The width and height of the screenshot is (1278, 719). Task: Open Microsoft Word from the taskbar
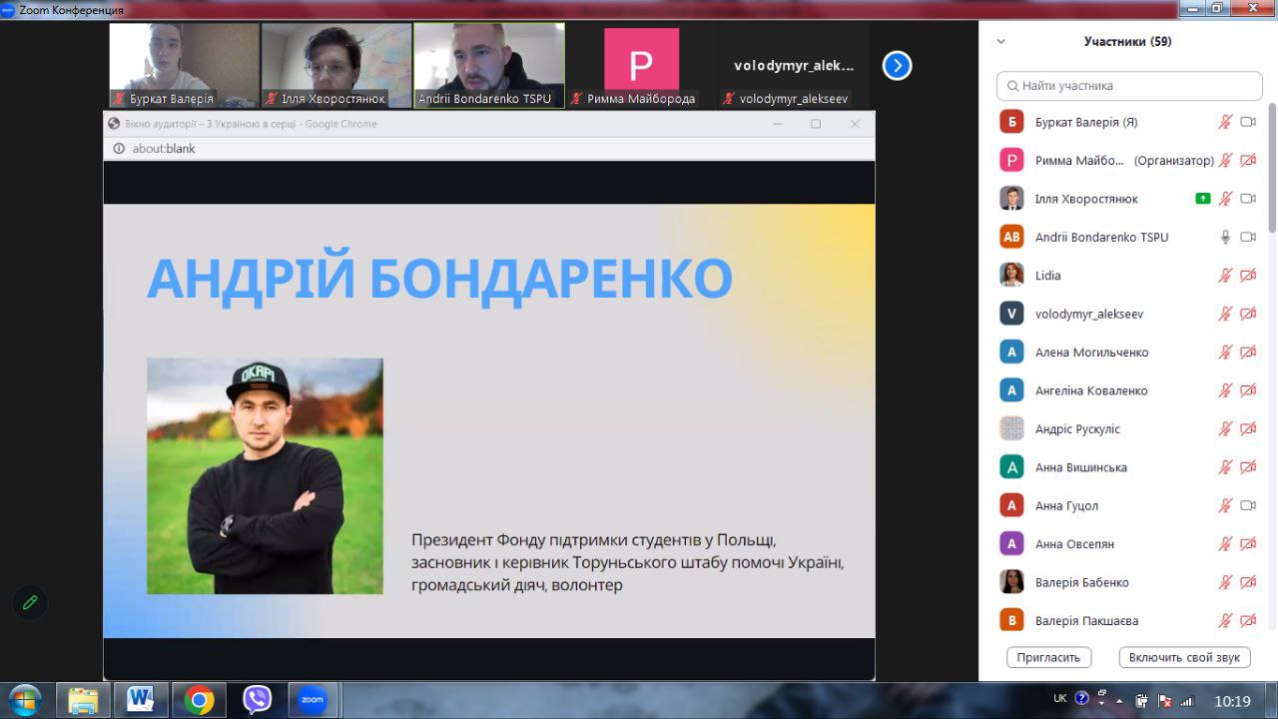pos(141,700)
